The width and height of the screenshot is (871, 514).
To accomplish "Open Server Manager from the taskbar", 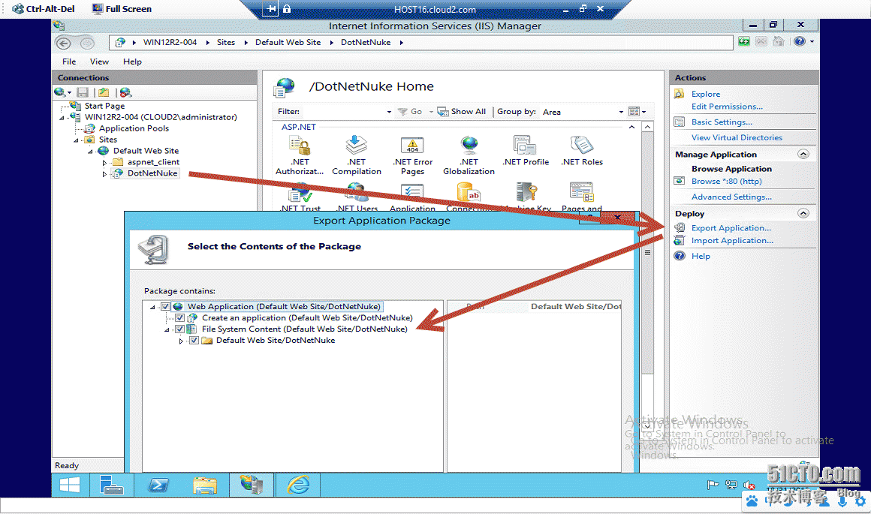I will tap(112, 485).
